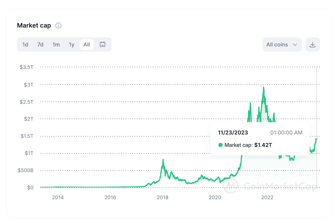Click the $3T y-axis label

click(x=29, y=84)
